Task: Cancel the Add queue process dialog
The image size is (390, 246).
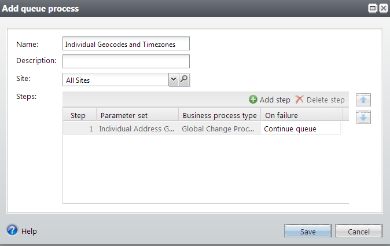Action: pyautogui.click(x=359, y=231)
